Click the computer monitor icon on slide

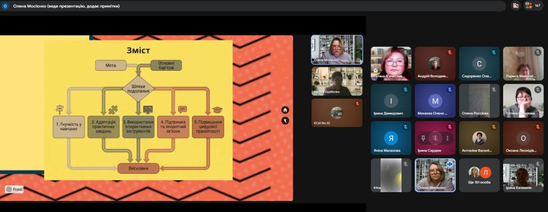coord(148,110)
